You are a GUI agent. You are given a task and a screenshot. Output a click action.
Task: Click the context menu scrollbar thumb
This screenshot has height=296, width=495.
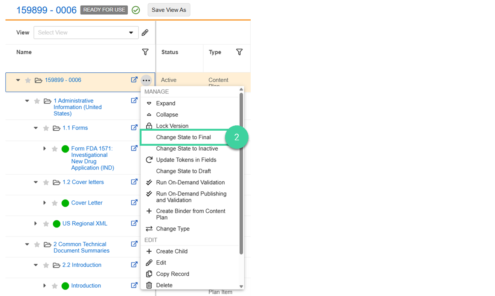pos(241,173)
